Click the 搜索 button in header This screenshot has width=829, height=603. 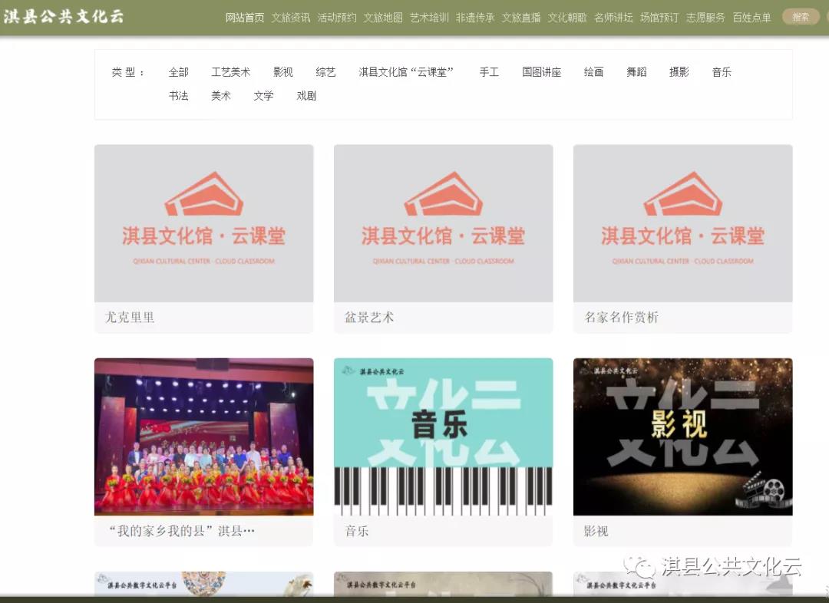[x=801, y=17]
